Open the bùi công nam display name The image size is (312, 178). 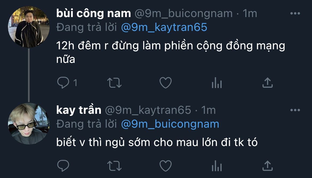coord(94,13)
